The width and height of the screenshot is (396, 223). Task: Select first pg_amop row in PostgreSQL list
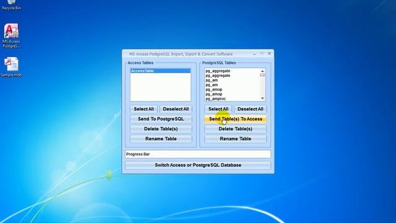click(x=233, y=89)
